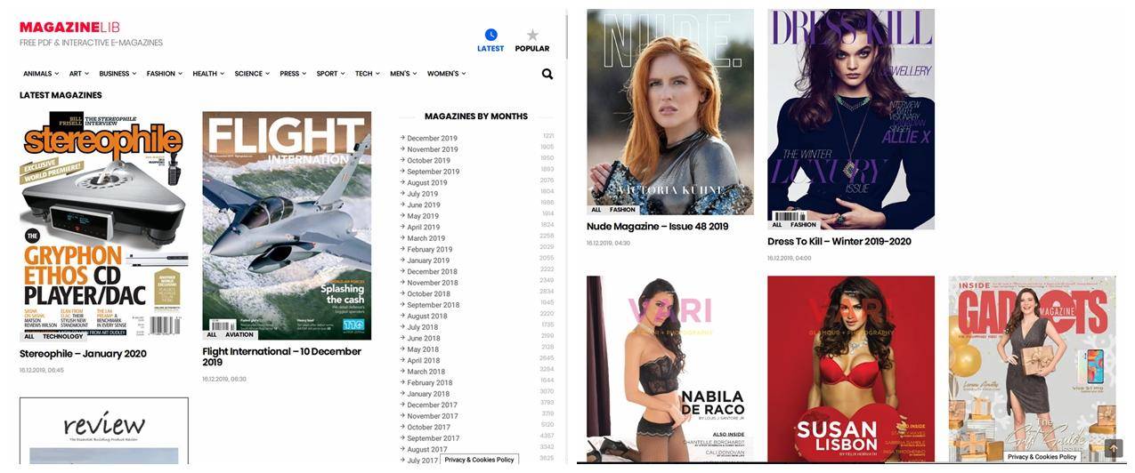1135x473 pixels.
Task: Open the December 2019 archive
Action: pos(432,139)
